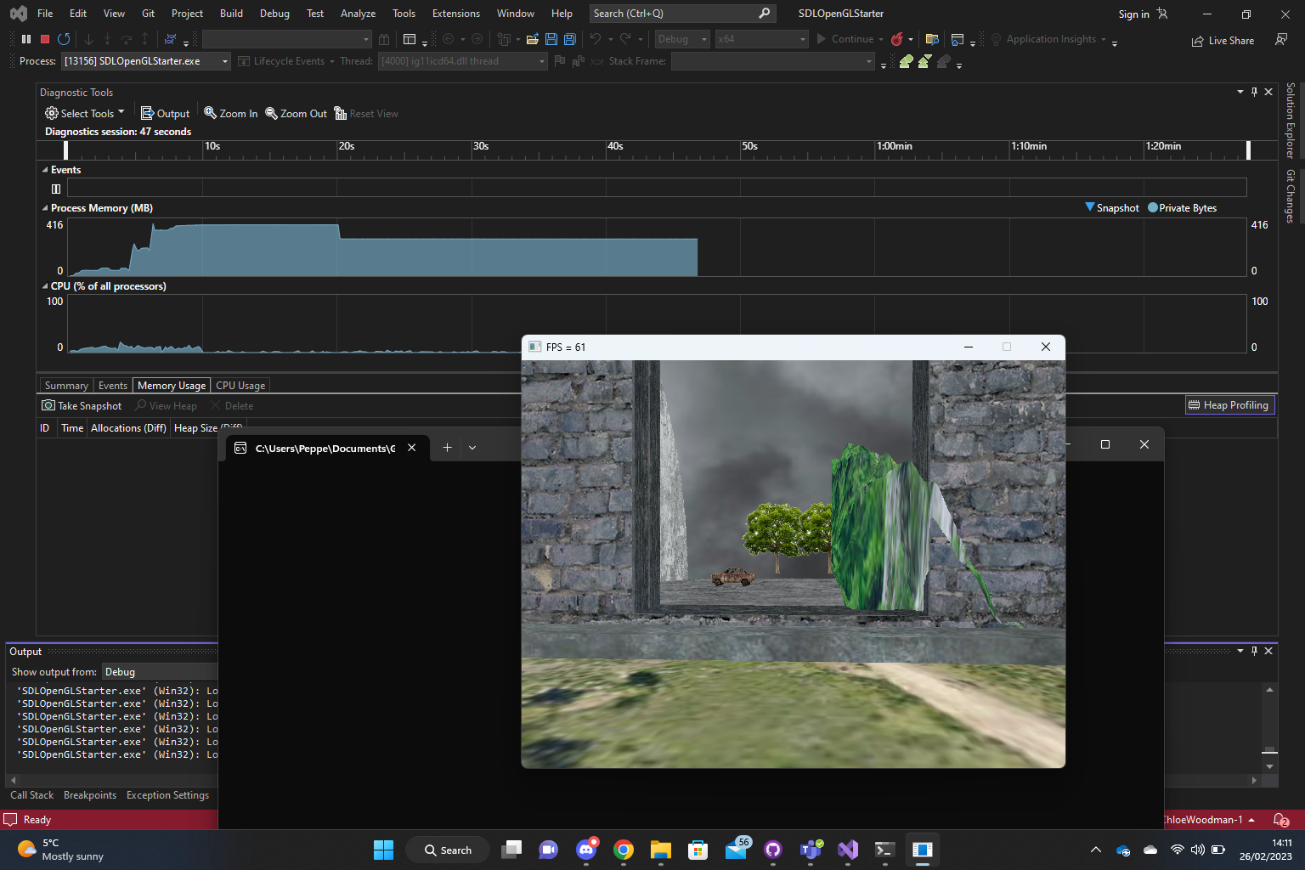Switch to the Summary tab
This screenshot has width=1305, height=870.
(66, 386)
